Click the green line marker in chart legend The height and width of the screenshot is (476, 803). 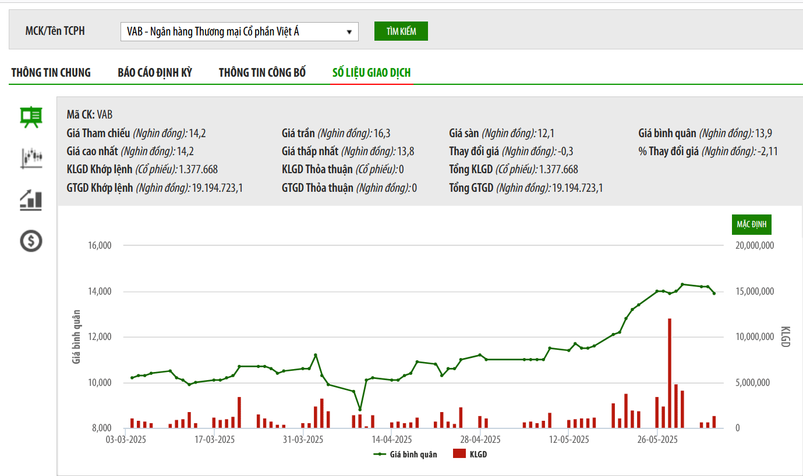pyautogui.click(x=380, y=454)
